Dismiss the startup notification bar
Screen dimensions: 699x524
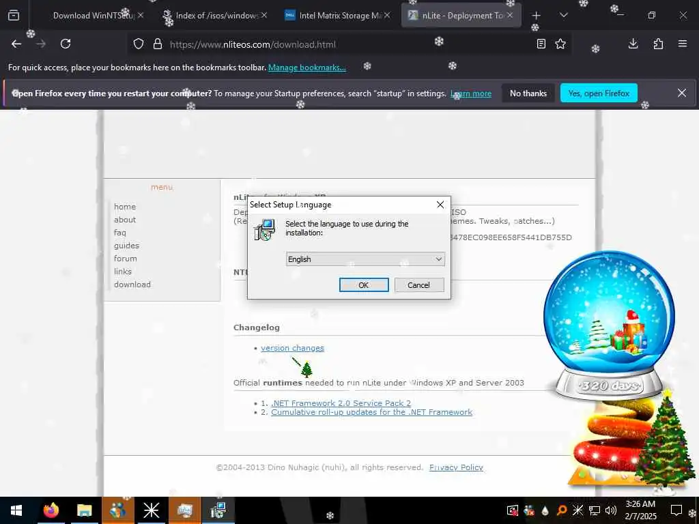click(682, 93)
